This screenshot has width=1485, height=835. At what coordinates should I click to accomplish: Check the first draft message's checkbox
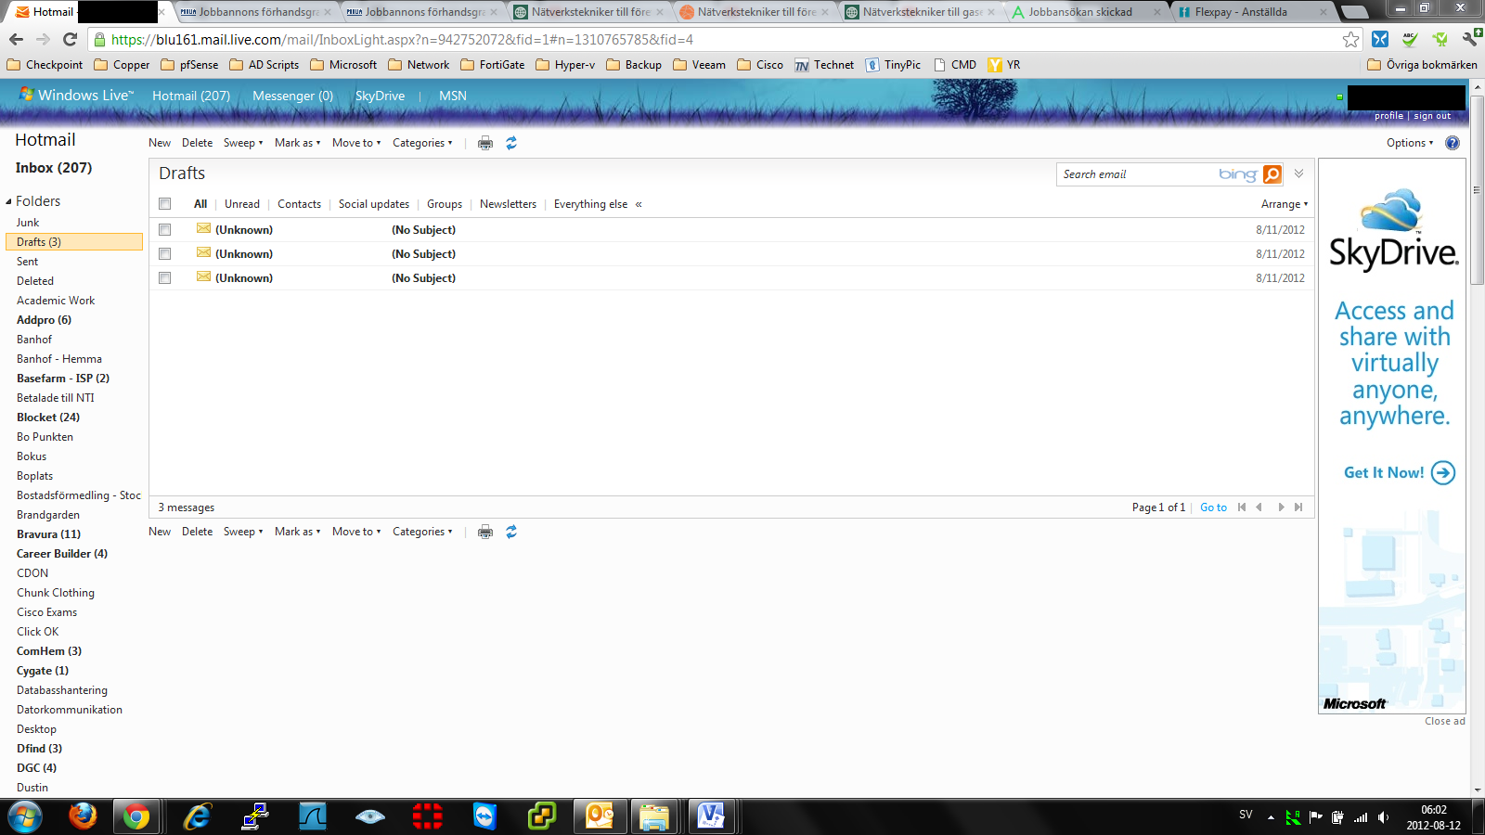[165, 230]
